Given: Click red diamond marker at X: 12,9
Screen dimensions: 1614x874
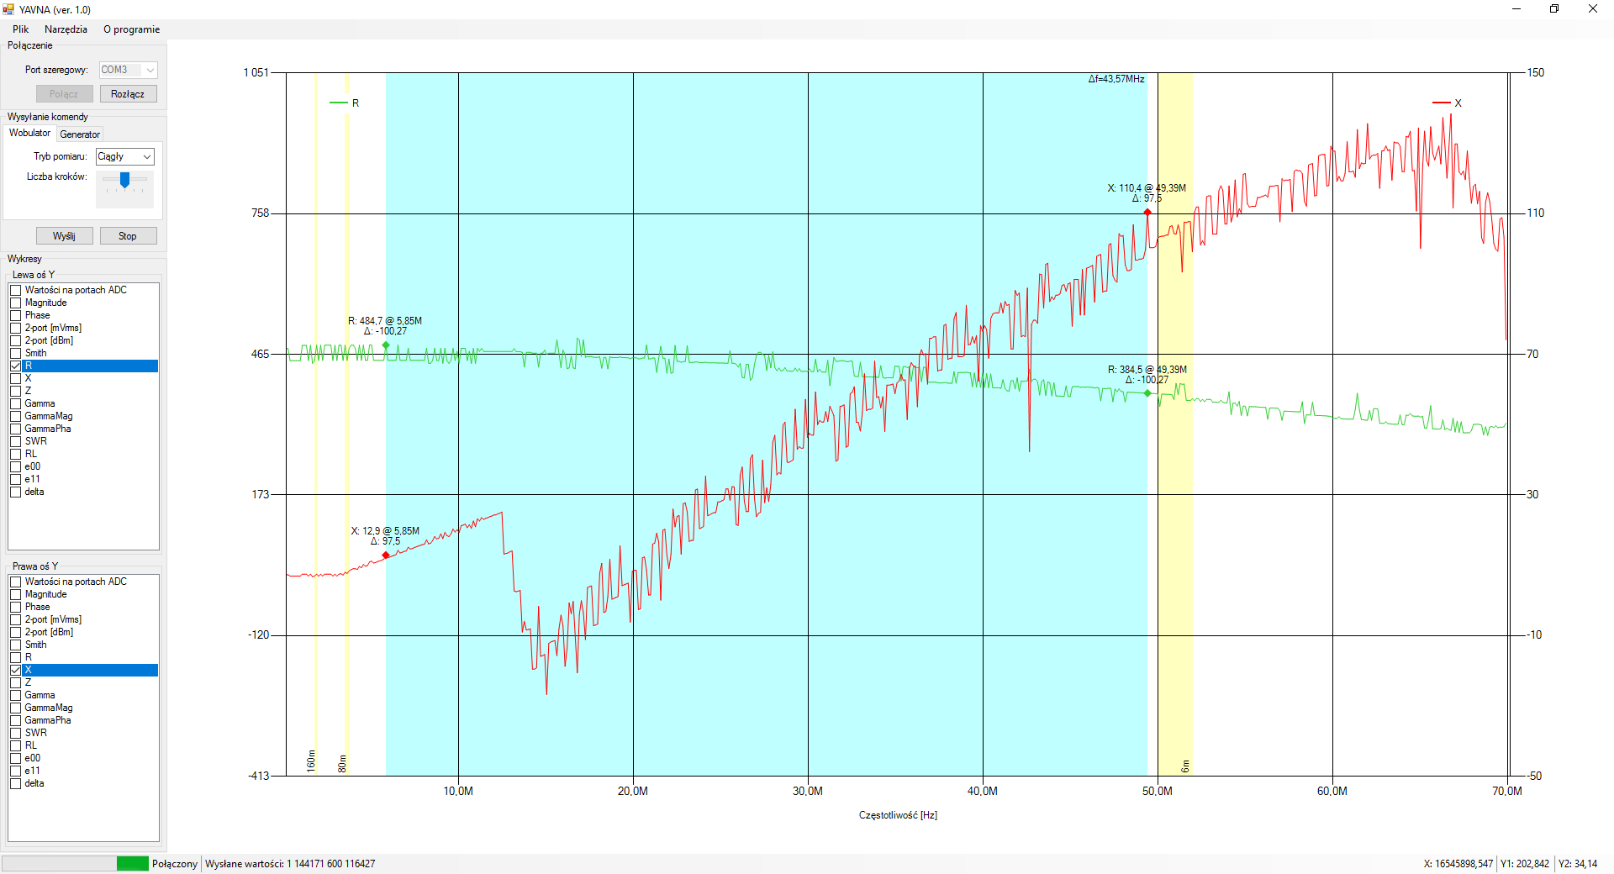Looking at the screenshot, I should (x=386, y=555).
